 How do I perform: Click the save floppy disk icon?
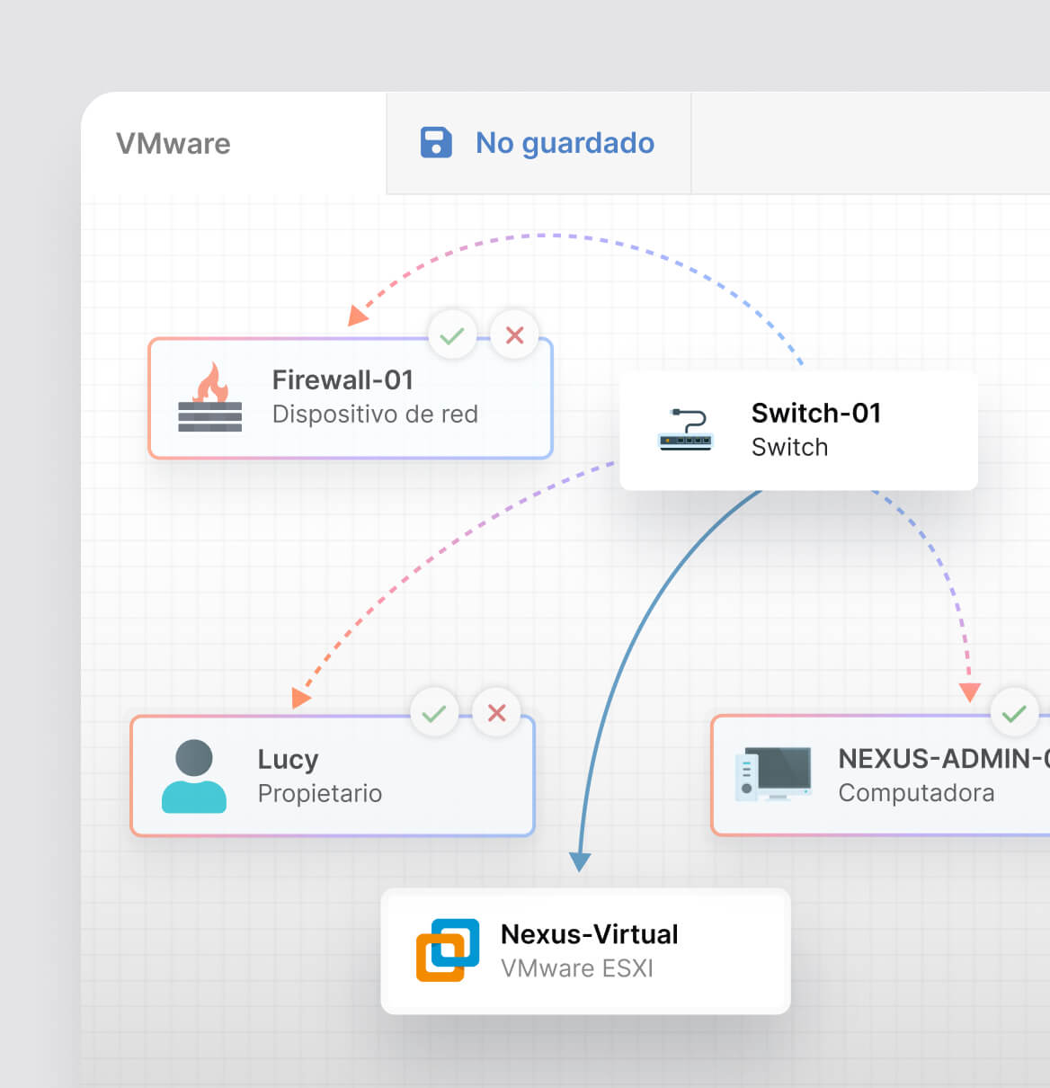[435, 142]
